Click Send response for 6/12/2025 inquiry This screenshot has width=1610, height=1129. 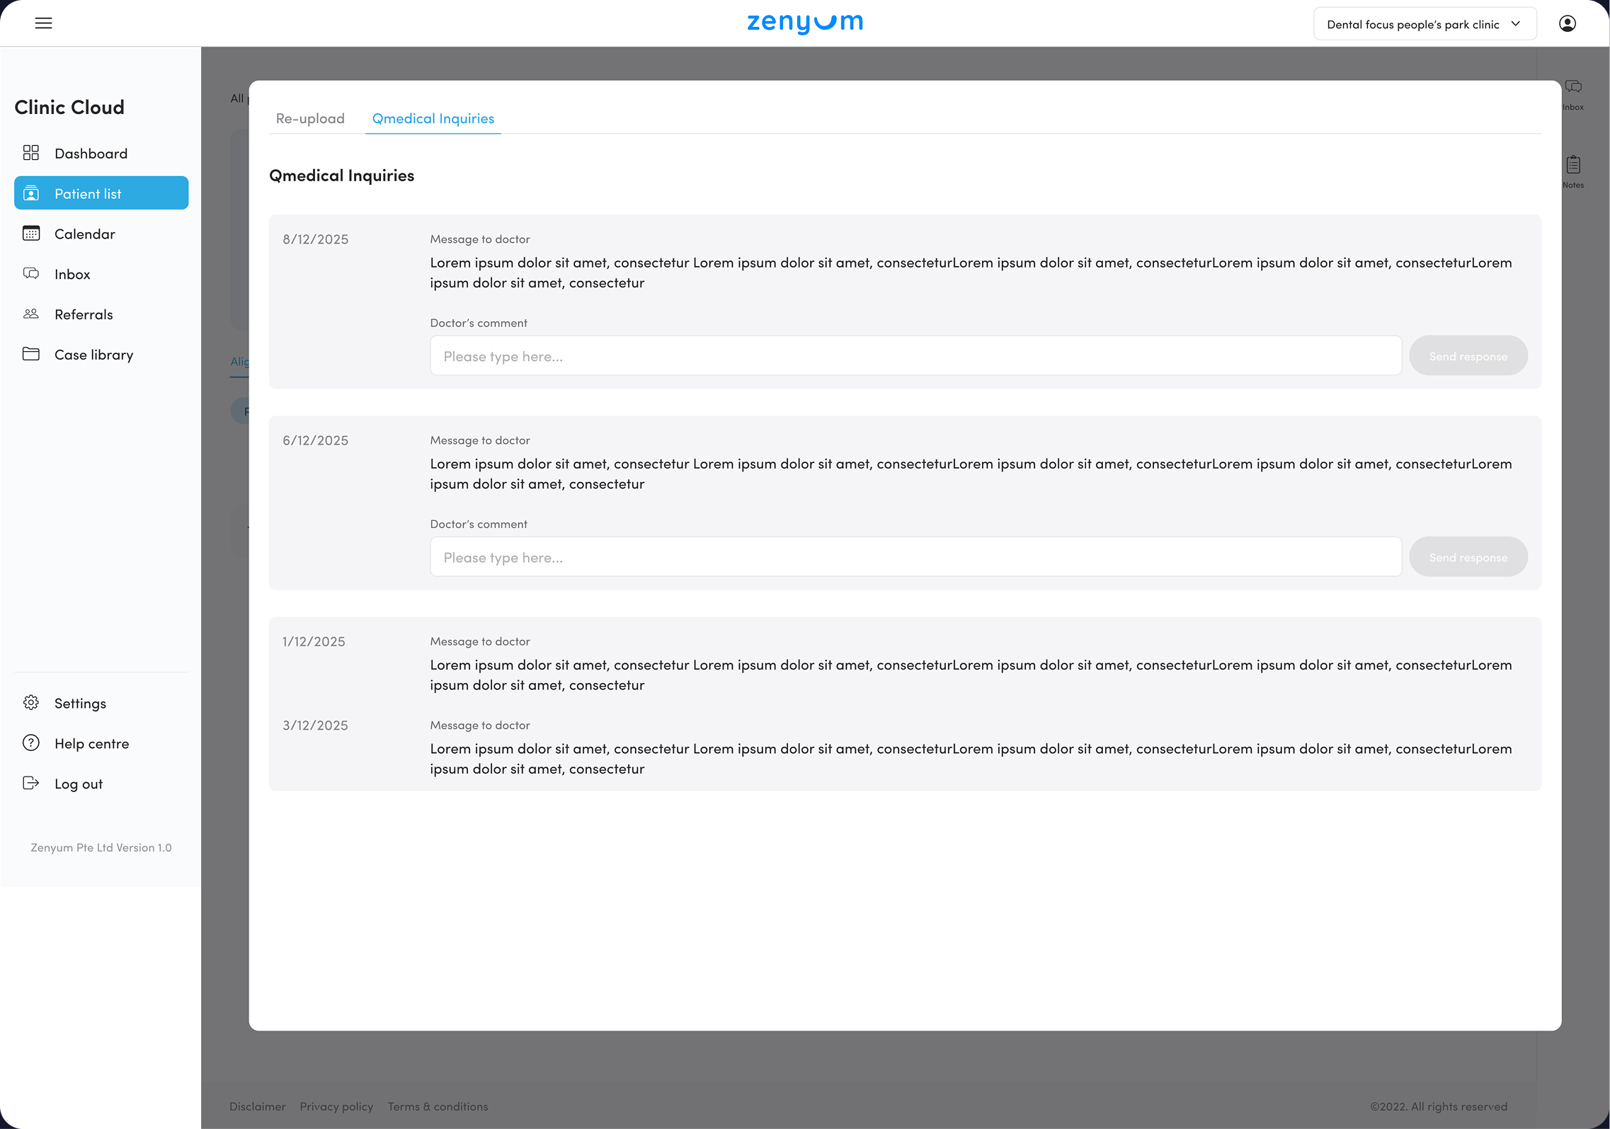[x=1467, y=557]
